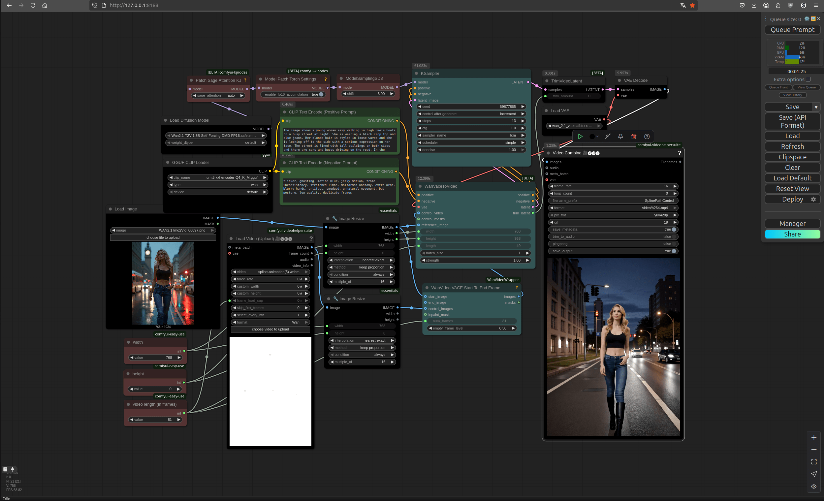Open Deploy settings gear icon
This screenshot has width=824, height=501.
click(x=813, y=199)
